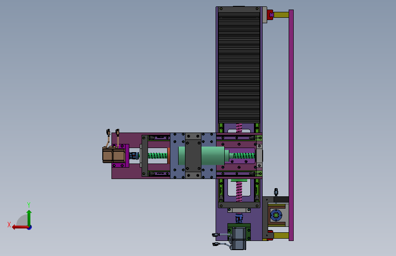Select the yellow spacer rod at the bottom right

(x=281, y=236)
